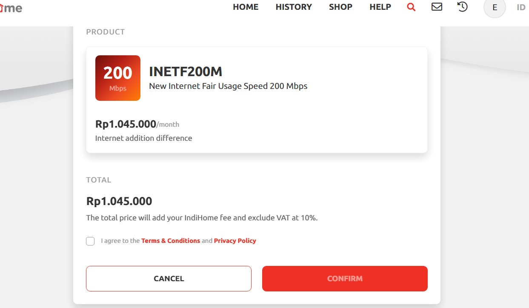Click the INETF200M product title

coord(186,71)
